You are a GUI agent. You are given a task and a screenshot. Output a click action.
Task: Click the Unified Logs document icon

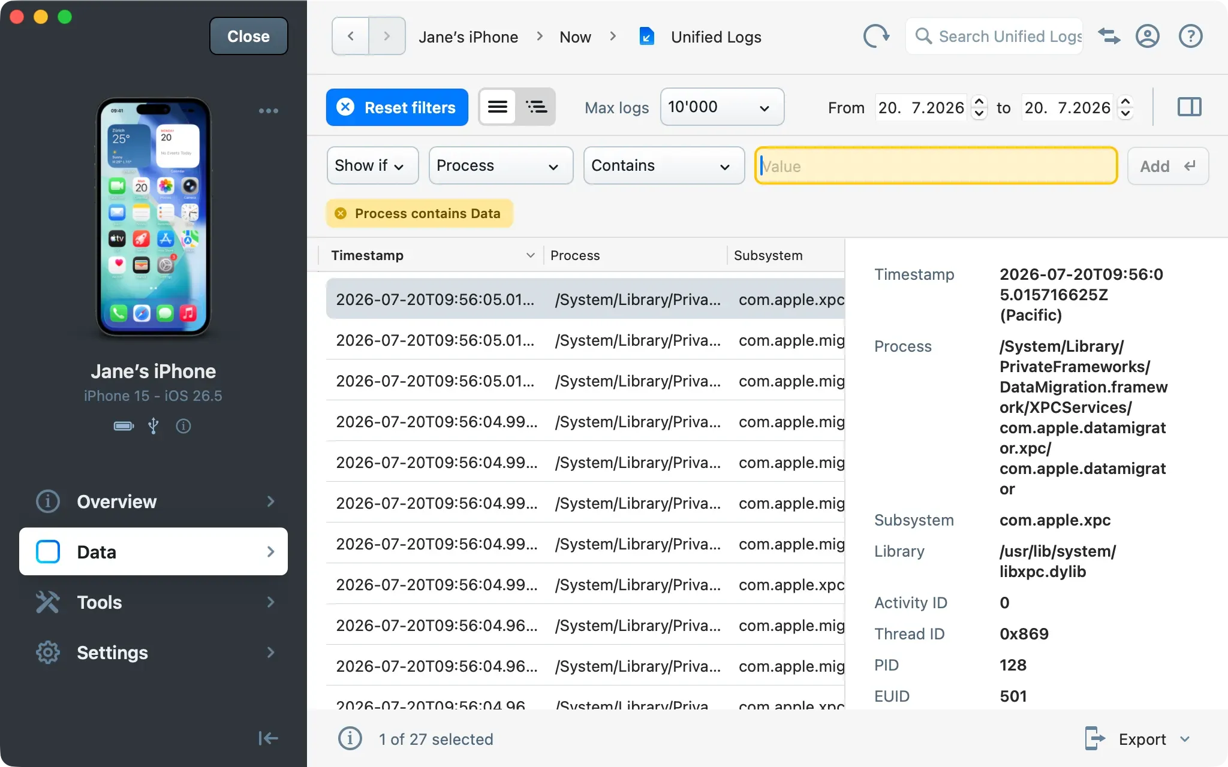(647, 37)
